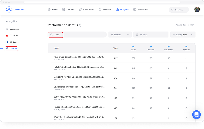Viewport: 204px width, 129px height.
Task: Select the Analytics tab
Action: (x=122, y=9)
